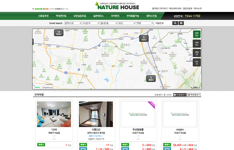Open the 두산동원룸 listing title
234x150 pixels.
pos(138,129)
